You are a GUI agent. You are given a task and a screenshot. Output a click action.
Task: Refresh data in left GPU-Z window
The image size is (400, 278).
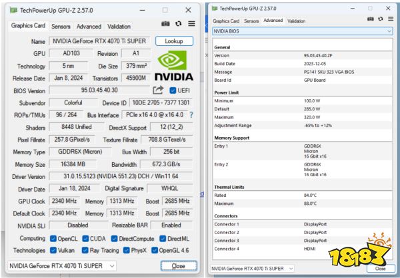tap(178, 24)
